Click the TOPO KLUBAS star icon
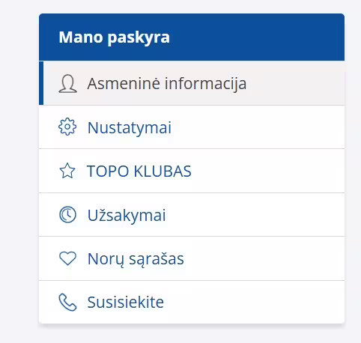Image resolution: width=361 pixels, height=343 pixels. 67,171
